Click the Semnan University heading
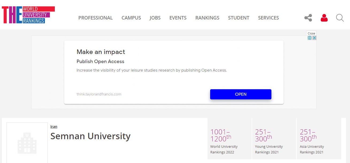 [90, 136]
